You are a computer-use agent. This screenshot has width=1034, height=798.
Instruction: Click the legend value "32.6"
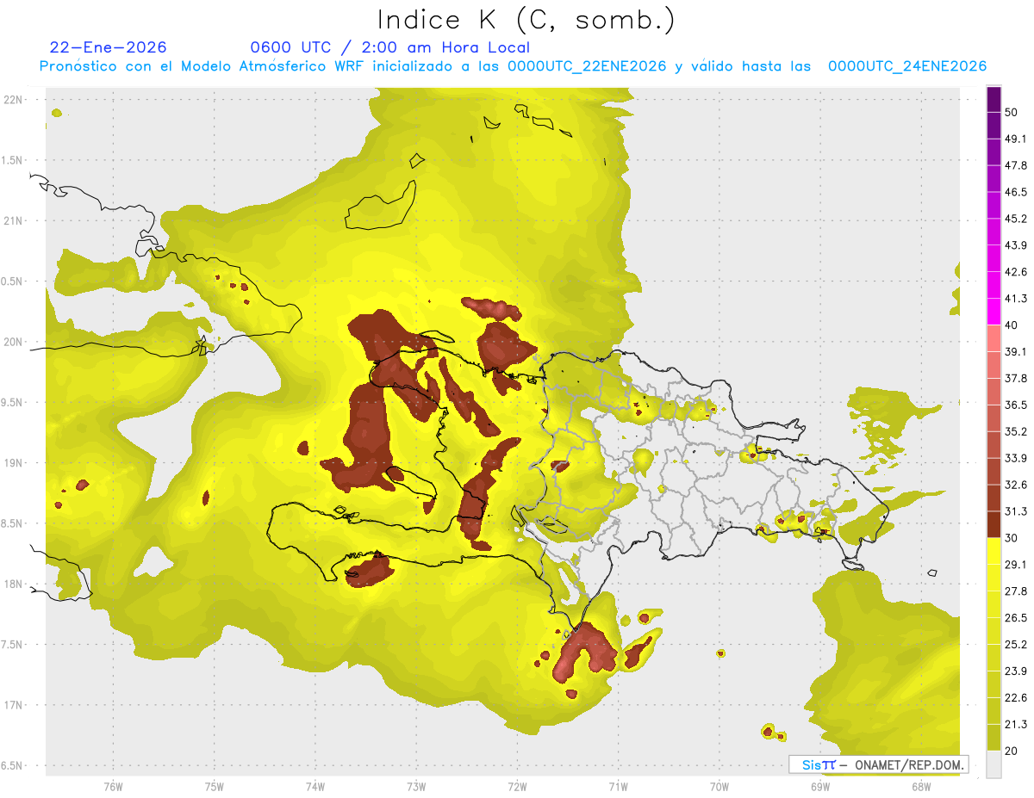point(1016,485)
